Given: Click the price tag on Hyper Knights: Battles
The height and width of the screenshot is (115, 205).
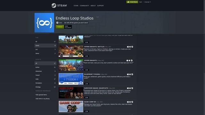Looking at the screenshot, I should point(87,56).
